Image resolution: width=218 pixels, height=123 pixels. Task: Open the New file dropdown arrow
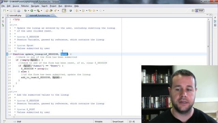pos(7,11)
